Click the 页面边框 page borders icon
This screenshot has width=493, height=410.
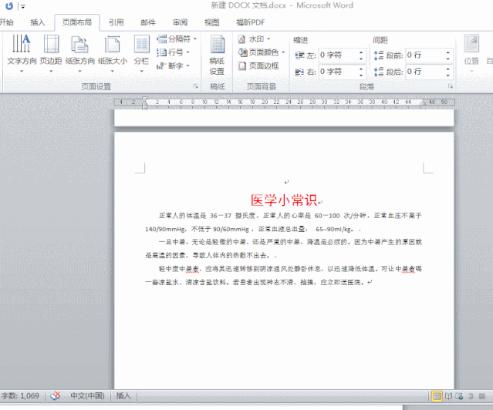(x=258, y=66)
